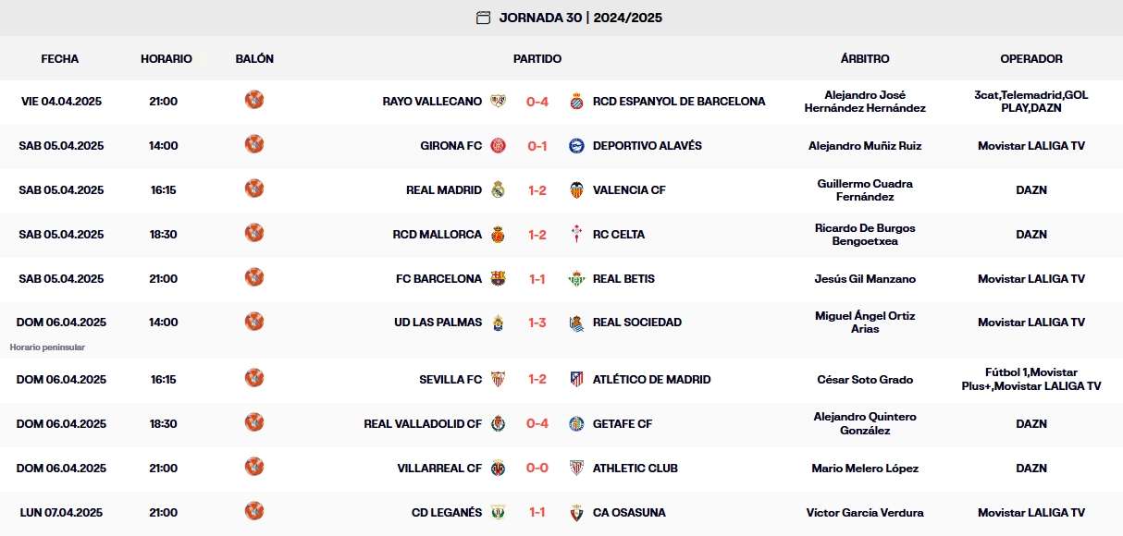Sort matches by the HORARIO column
This screenshot has width=1123, height=536.
(x=167, y=58)
